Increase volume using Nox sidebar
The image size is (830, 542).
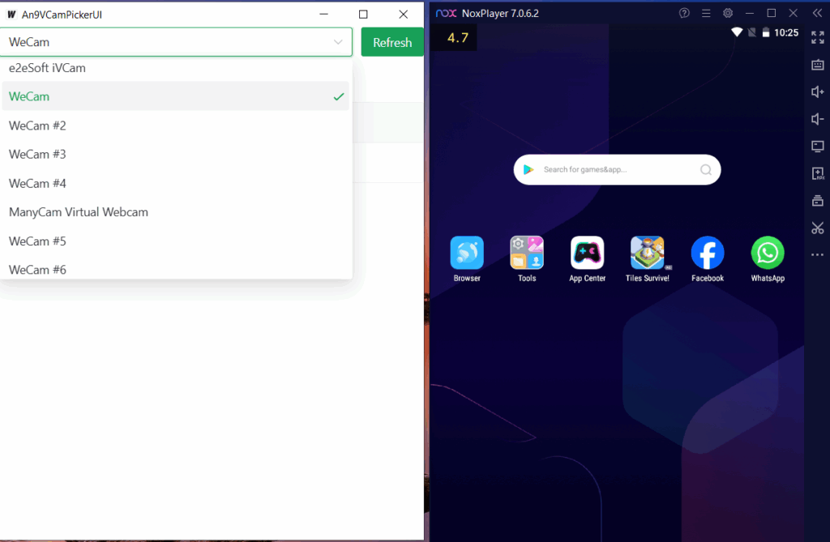pyautogui.click(x=817, y=92)
